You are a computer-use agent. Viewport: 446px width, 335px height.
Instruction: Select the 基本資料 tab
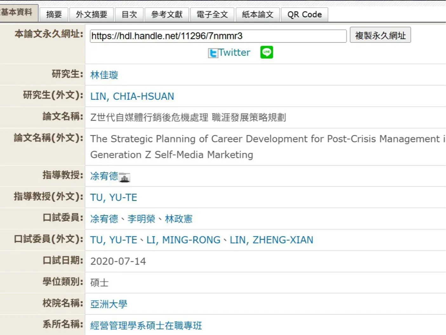tap(18, 13)
